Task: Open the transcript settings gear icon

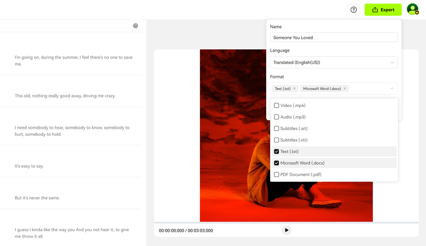Action: pos(135,26)
